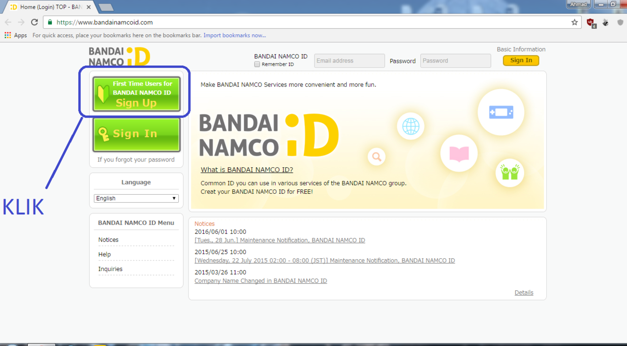Open What is BANDAI NAMCO ID link
627x346 pixels.
click(247, 170)
